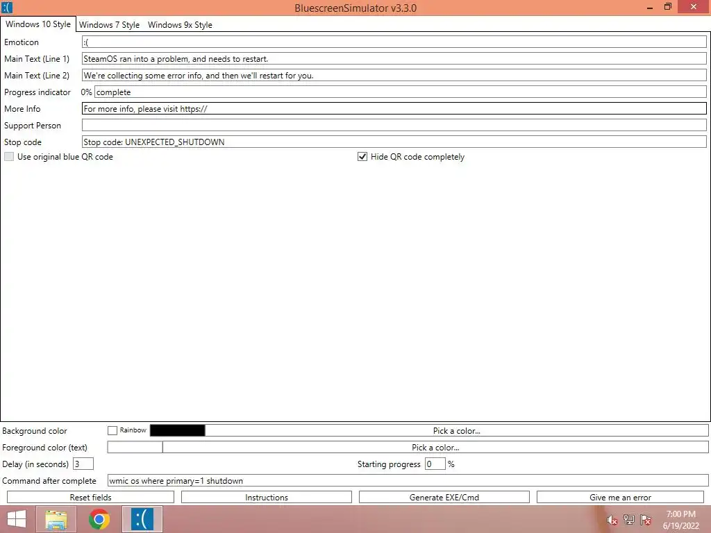711x533 pixels.
Task: Open the Action Center flag icon
Action: (x=646, y=520)
